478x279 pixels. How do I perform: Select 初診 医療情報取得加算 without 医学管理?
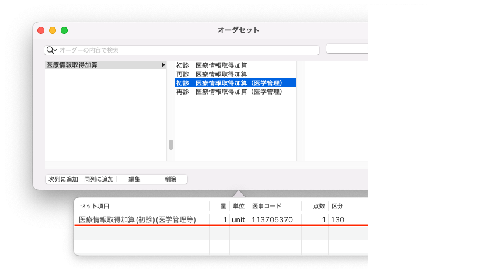212,65
